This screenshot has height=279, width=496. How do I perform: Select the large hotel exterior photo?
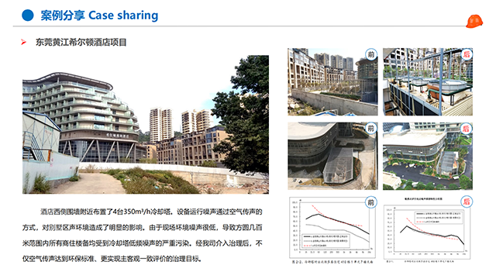click(146, 124)
